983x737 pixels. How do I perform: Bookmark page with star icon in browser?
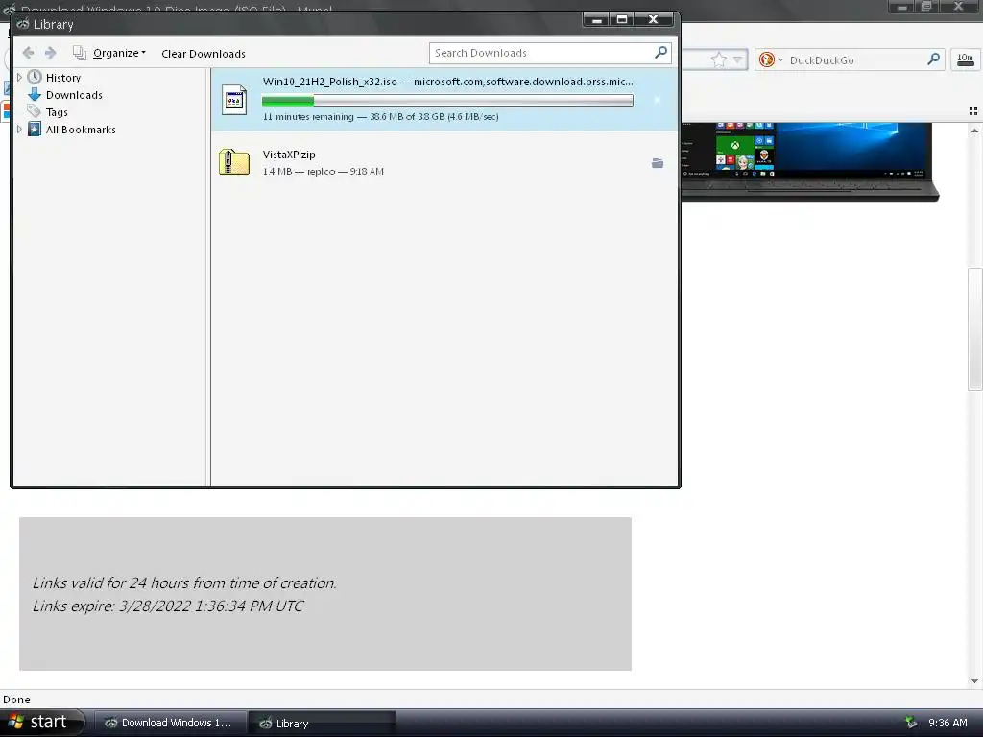[718, 60]
